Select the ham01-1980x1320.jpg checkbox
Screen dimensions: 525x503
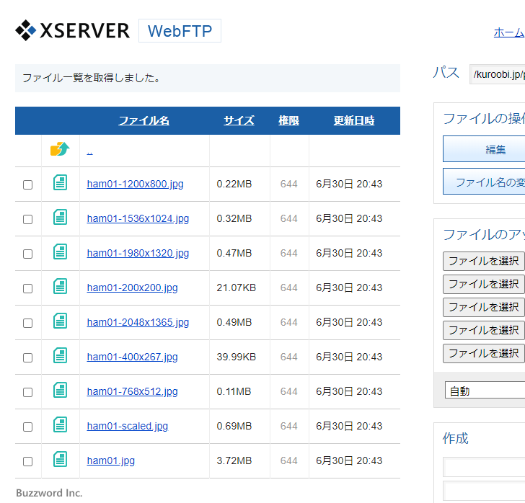[x=28, y=254]
